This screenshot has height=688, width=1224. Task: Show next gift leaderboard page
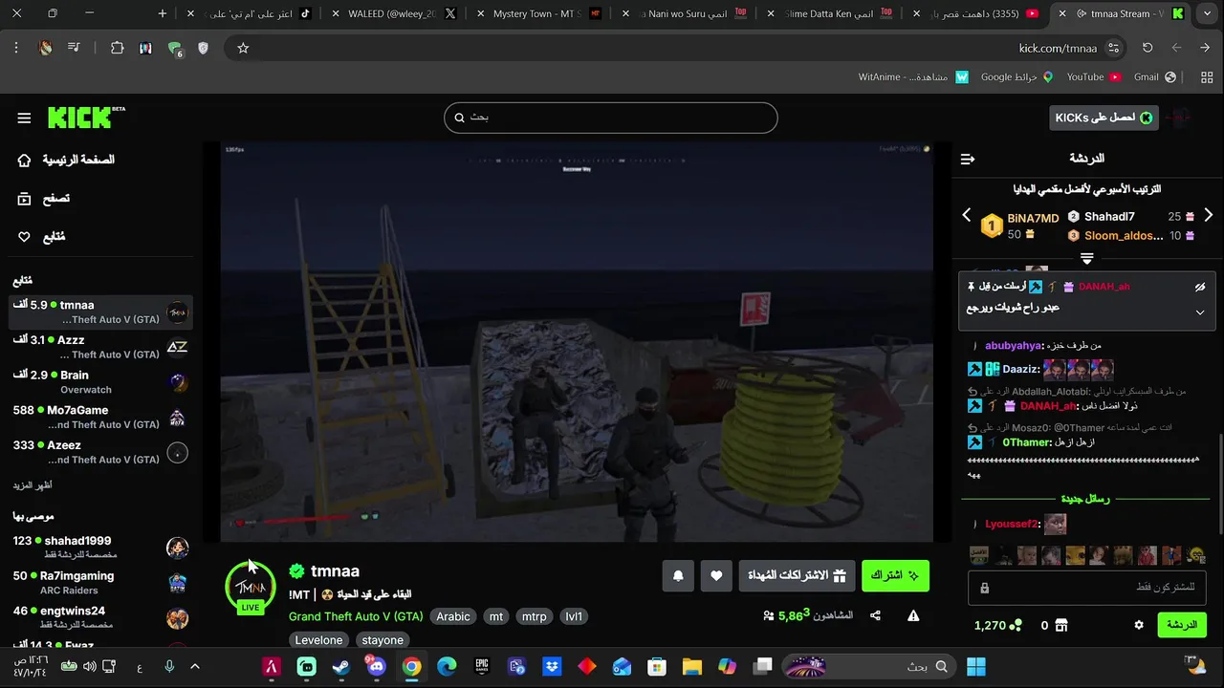pos(1209,216)
